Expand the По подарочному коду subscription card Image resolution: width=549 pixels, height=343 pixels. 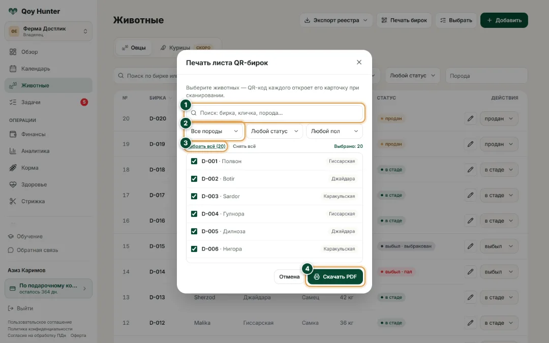48,289
